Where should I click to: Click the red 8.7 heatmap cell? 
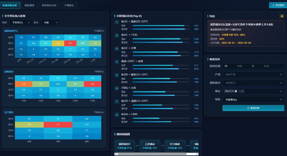point(70,43)
